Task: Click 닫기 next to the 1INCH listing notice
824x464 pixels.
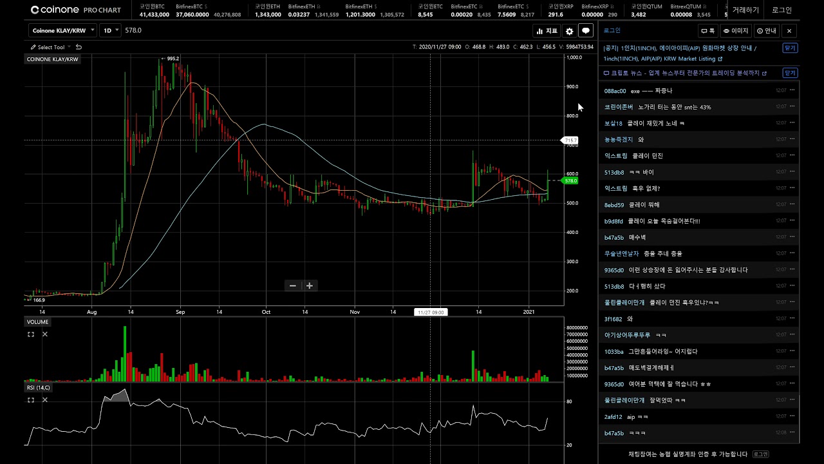Action: [790, 48]
